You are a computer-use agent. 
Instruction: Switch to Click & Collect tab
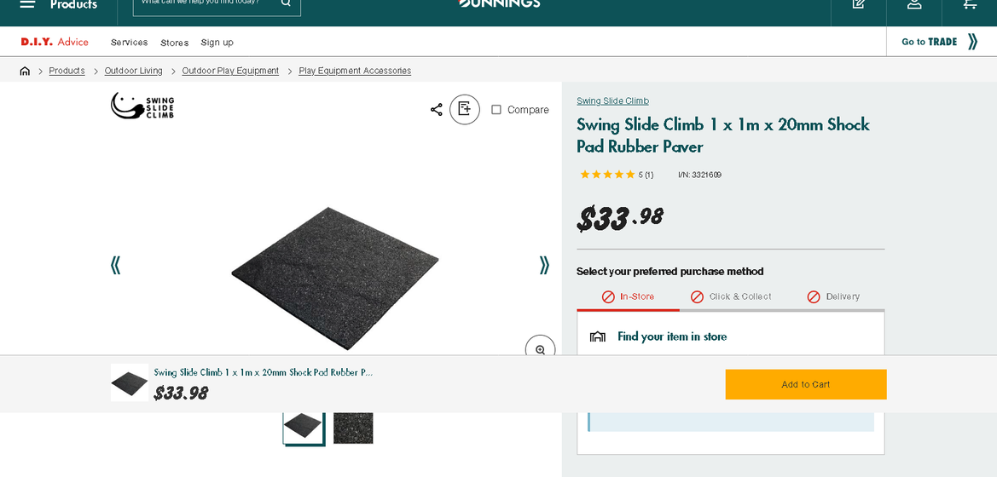731,296
